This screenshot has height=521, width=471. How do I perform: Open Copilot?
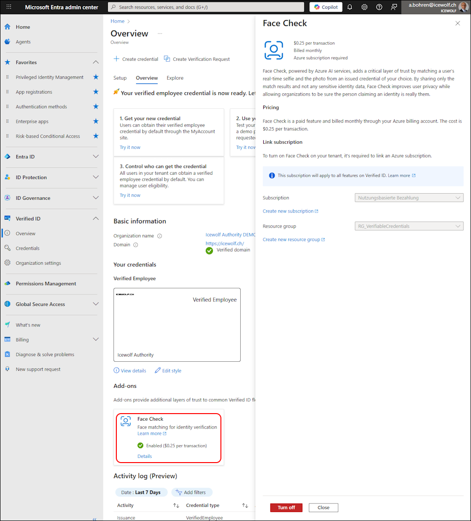(326, 7)
